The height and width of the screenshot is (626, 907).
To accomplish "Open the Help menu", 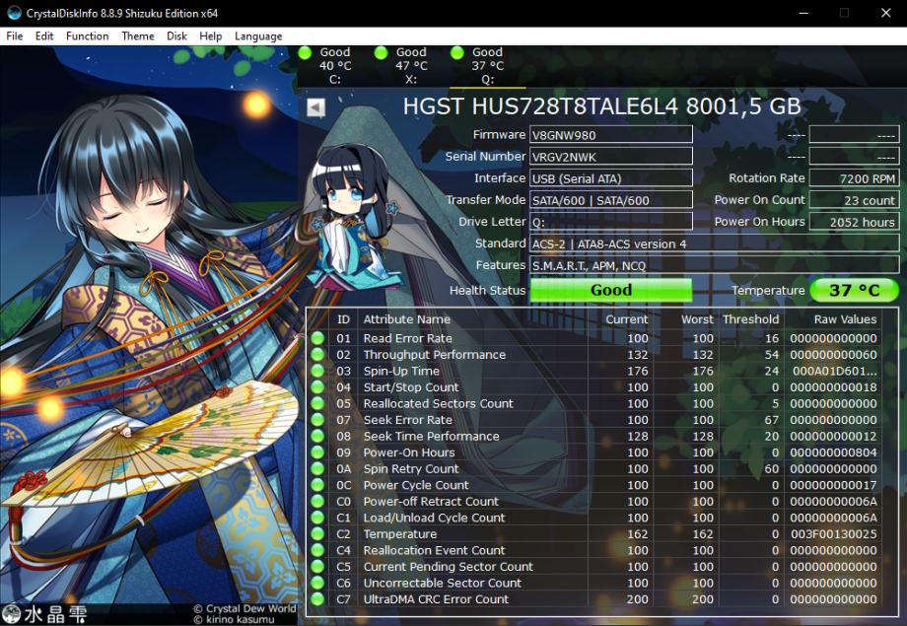I will pyautogui.click(x=211, y=35).
